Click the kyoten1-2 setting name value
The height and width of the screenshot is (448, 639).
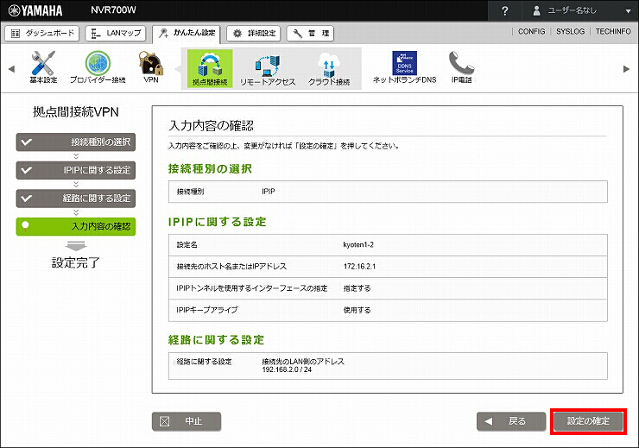pyautogui.click(x=358, y=245)
